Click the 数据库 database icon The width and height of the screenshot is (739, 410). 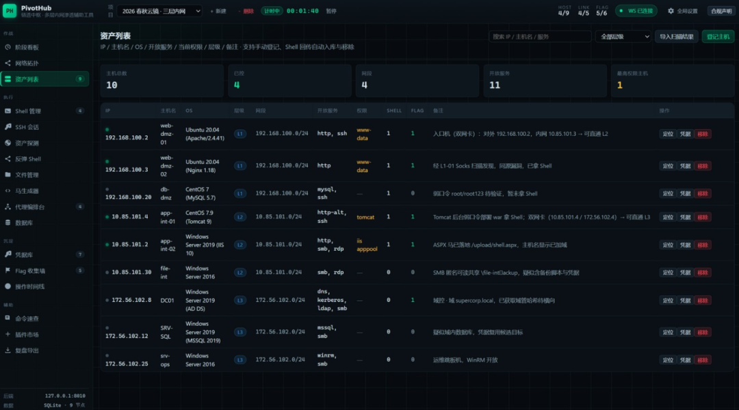8,223
